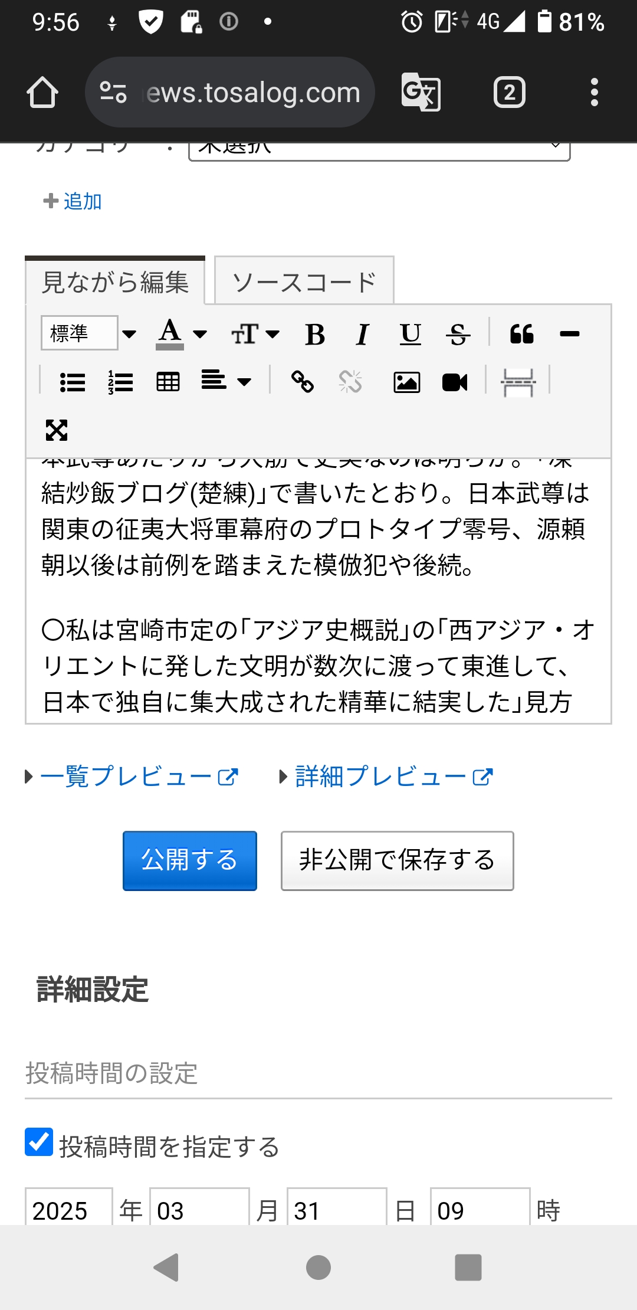Insert a video with camera icon
This screenshot has height=1310, width=637.
[455, 382]
